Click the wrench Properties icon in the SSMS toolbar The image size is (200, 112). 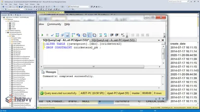tap(94, 7)
